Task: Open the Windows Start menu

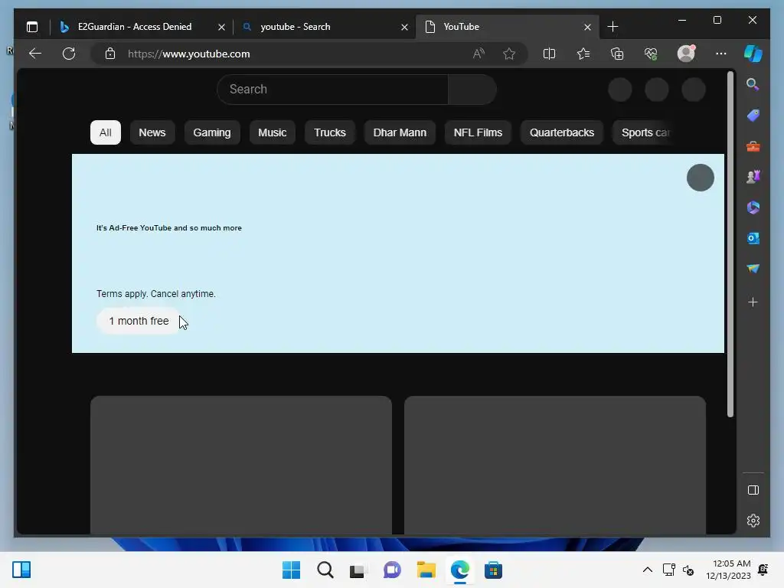Action: 292,570
